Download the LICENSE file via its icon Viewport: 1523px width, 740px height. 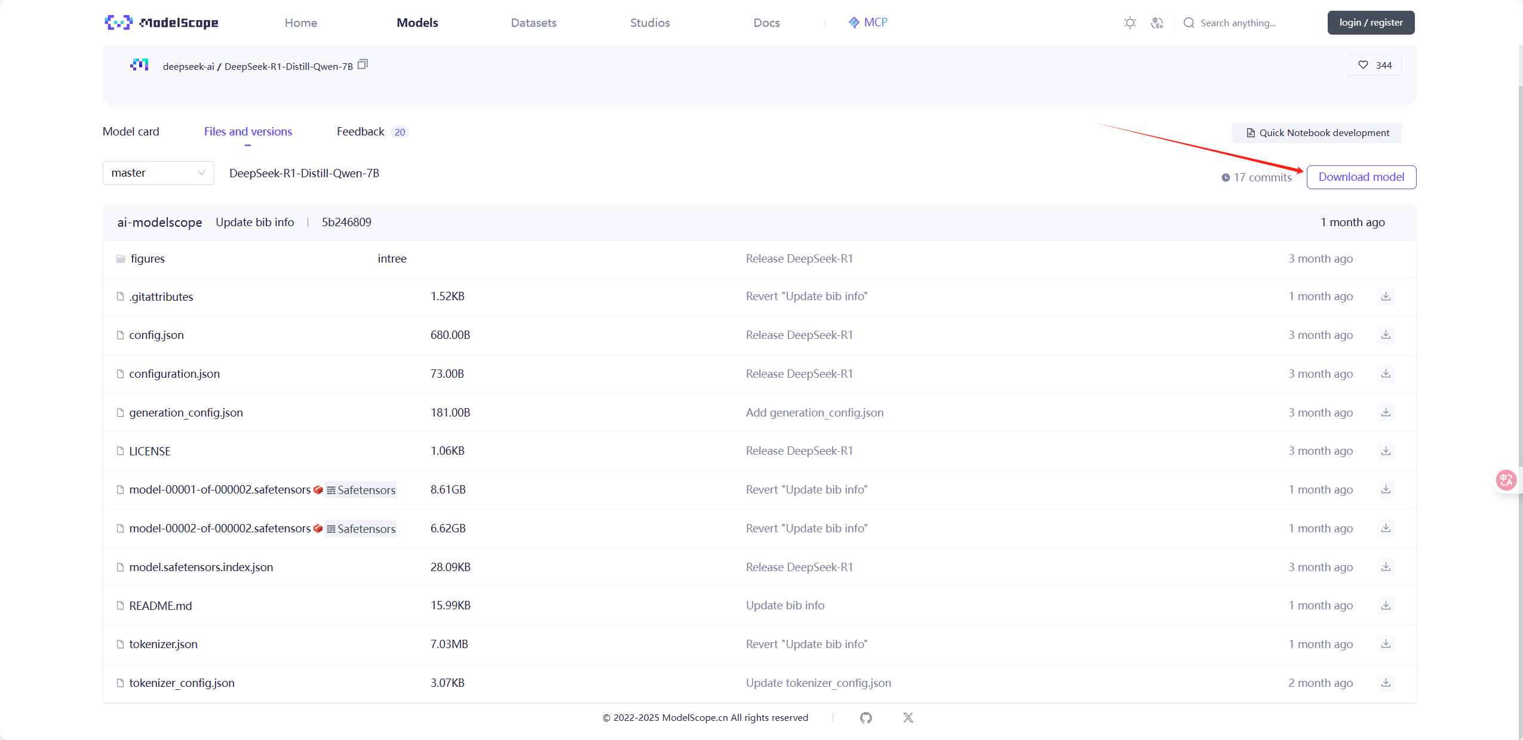click(1386, 451)
